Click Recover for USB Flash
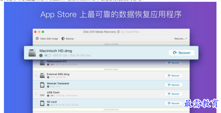 174,94
